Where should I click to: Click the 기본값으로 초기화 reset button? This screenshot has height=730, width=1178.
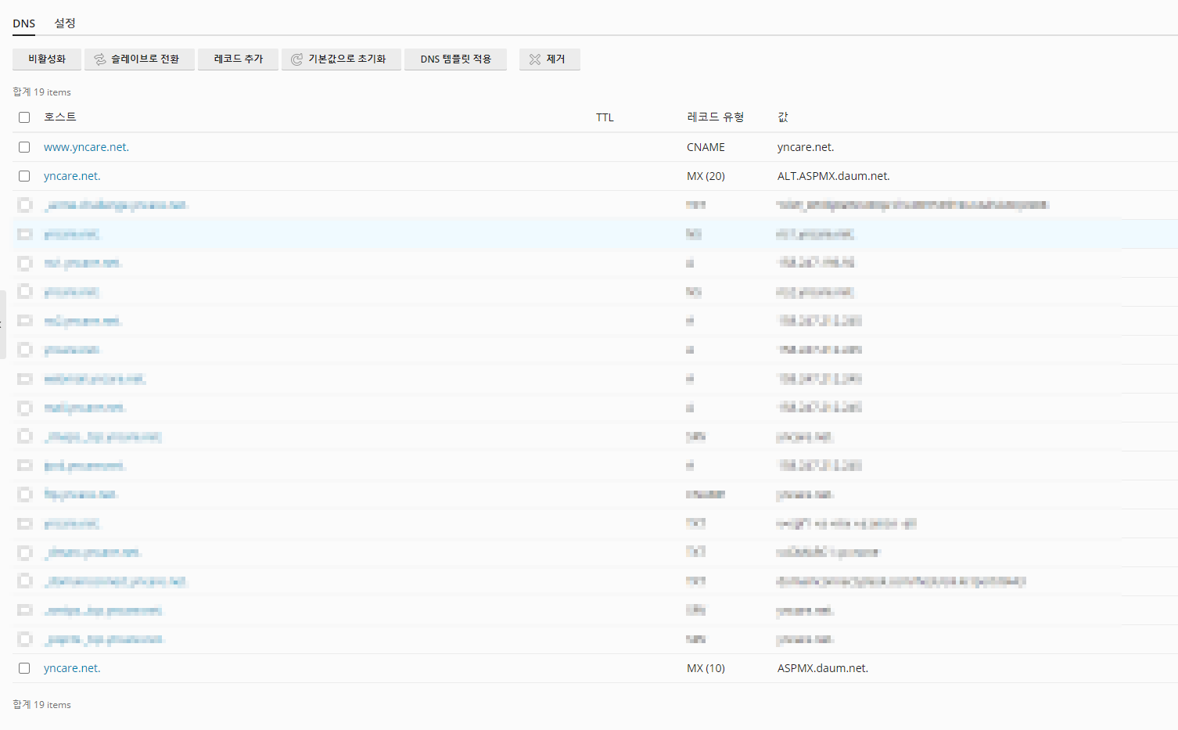pyautogui.click(x=341, y=59)
